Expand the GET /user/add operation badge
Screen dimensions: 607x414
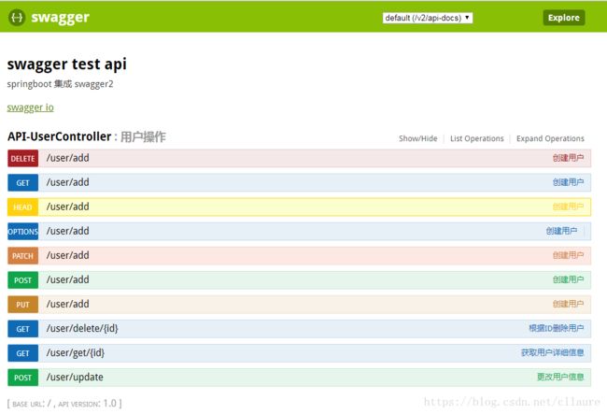tap(22, 183)
